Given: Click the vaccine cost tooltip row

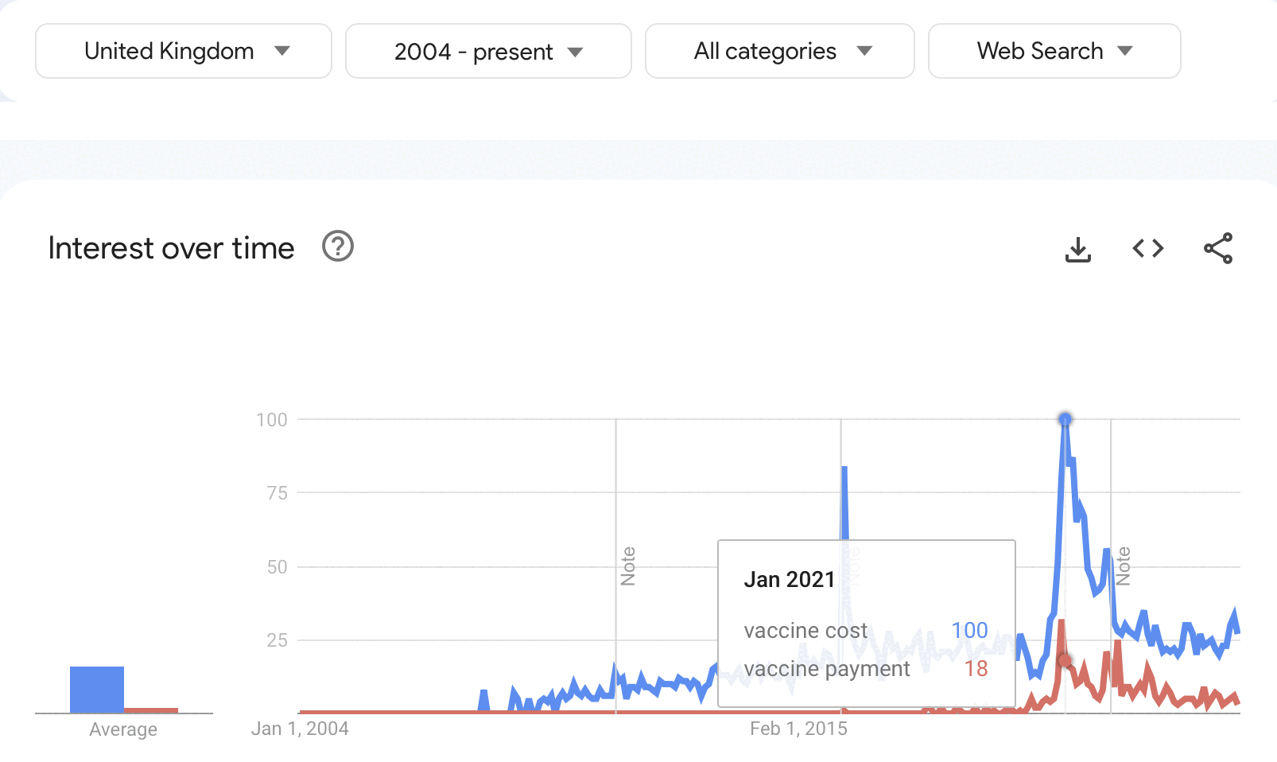Looking at the screenshot, I should [865, 631].
